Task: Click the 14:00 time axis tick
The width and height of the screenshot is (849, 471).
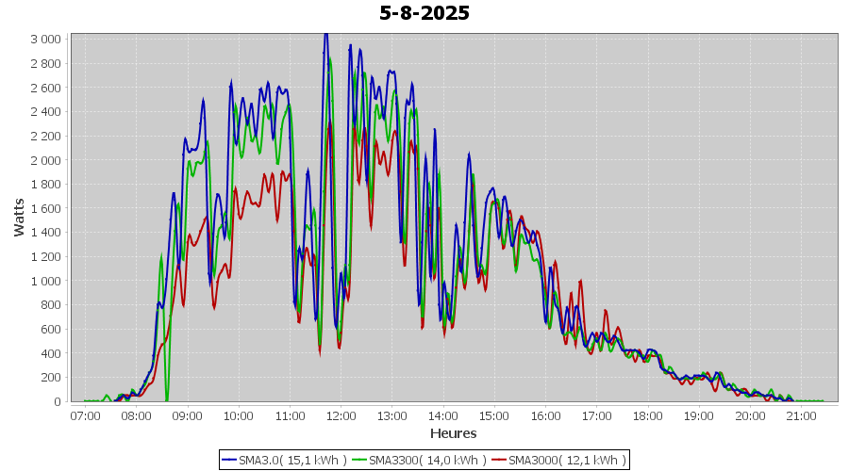Action: click(x=443, y=415)
